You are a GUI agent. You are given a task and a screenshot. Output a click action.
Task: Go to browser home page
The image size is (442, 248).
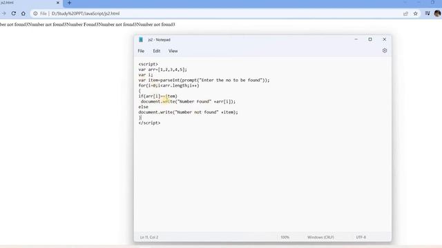point(23,13)
